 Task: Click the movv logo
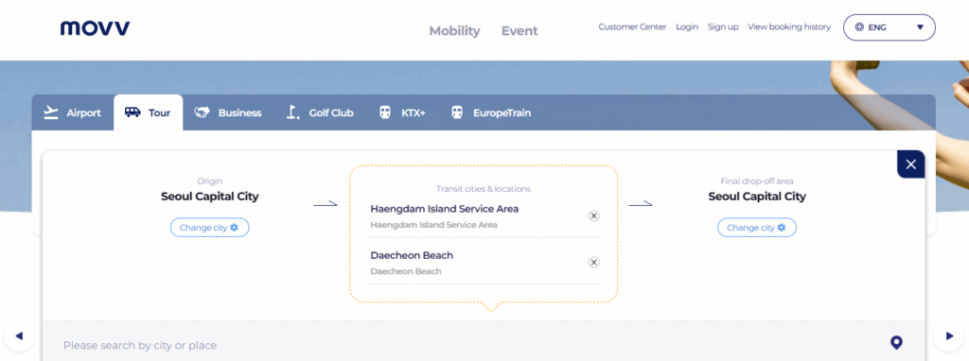96,28
